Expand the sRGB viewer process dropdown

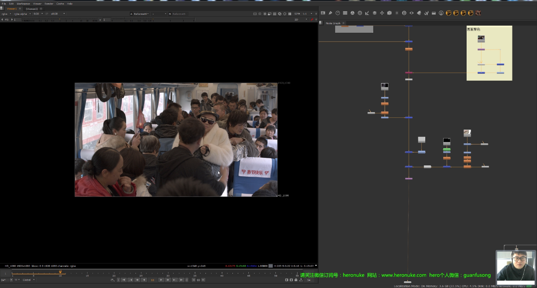58,14
